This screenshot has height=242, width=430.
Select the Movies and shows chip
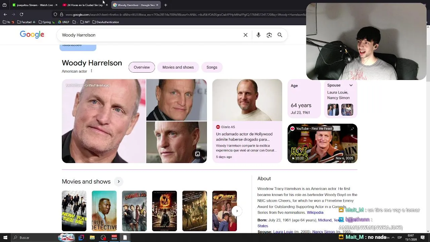[x=178, y=67]
